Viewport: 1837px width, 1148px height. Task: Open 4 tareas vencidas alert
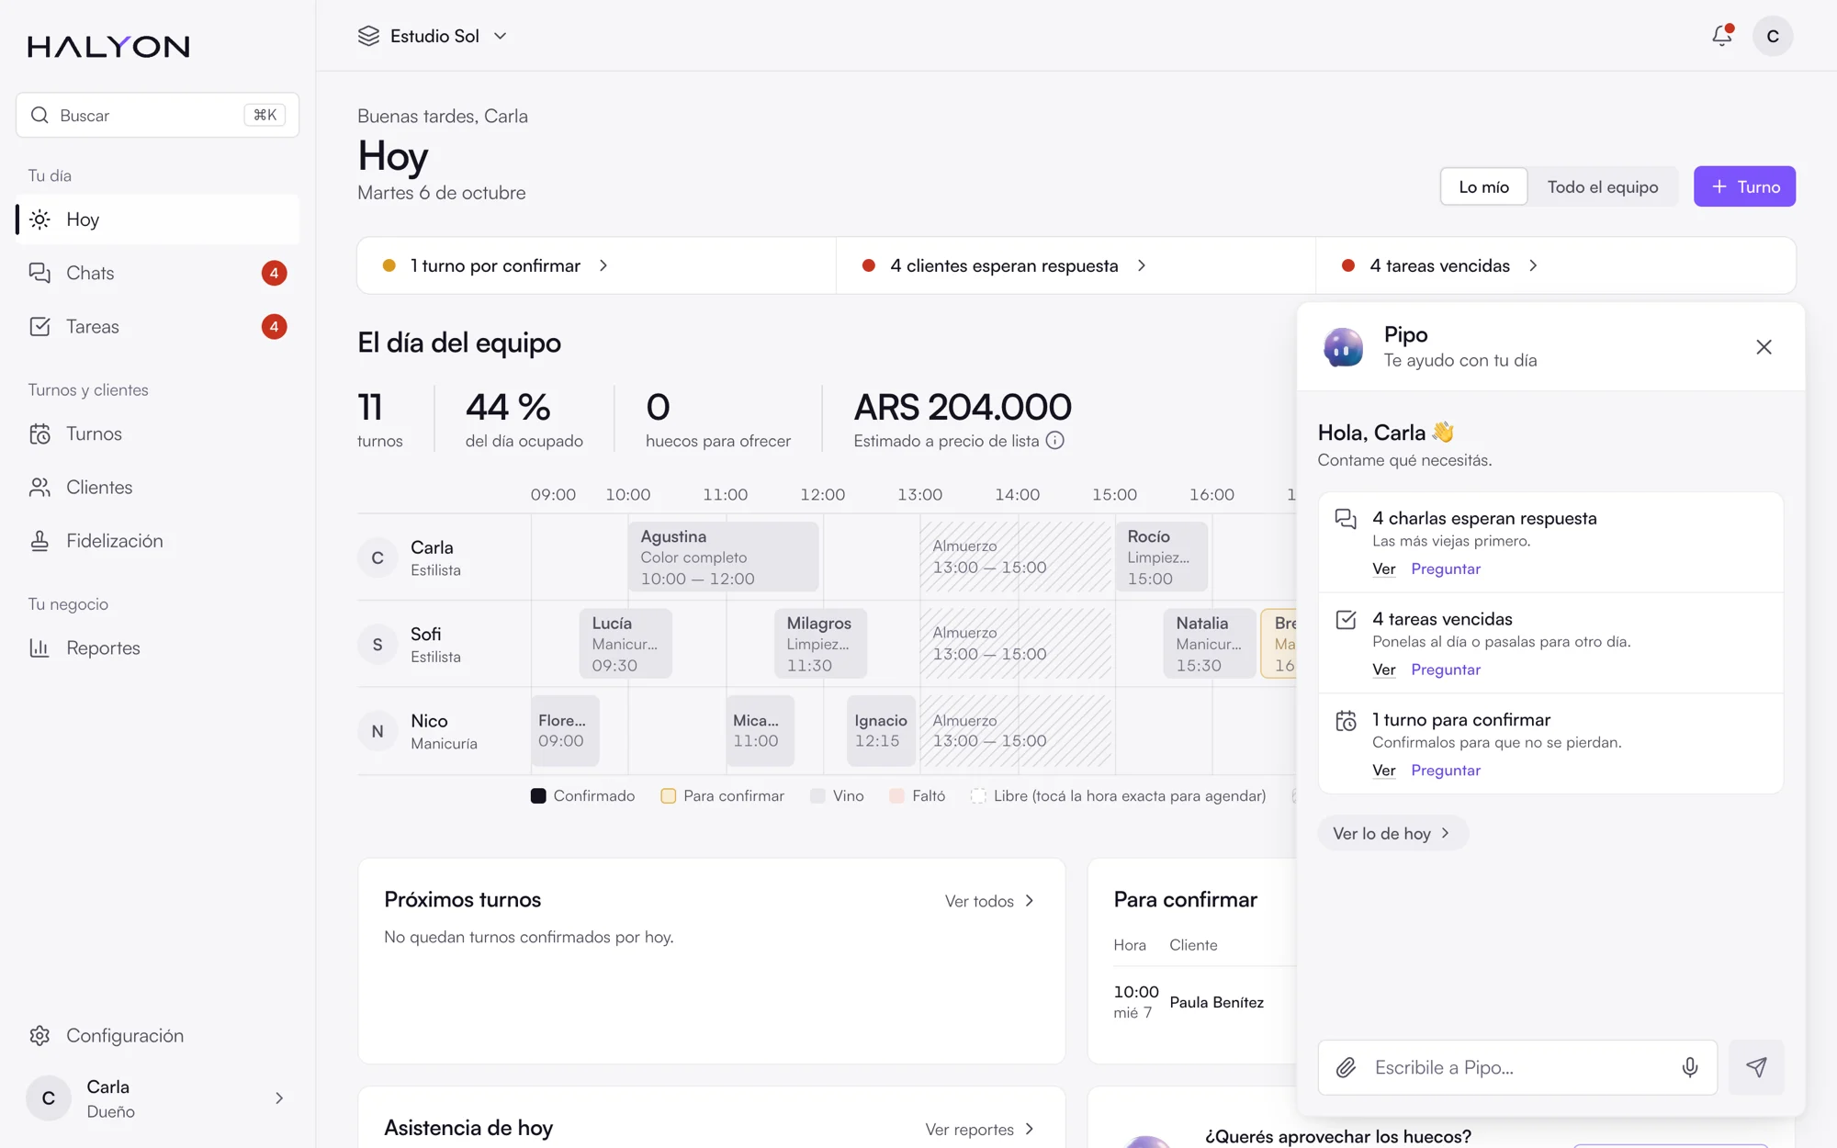[1555, 265]
